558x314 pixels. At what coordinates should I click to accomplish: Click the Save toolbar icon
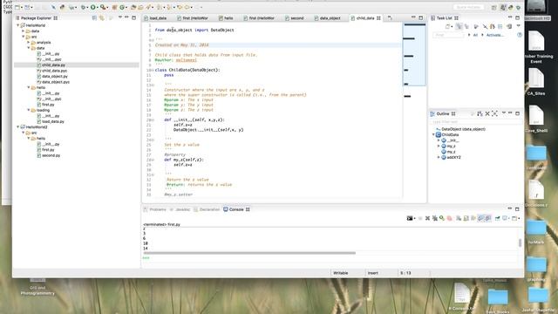click(x=27, y=7)
